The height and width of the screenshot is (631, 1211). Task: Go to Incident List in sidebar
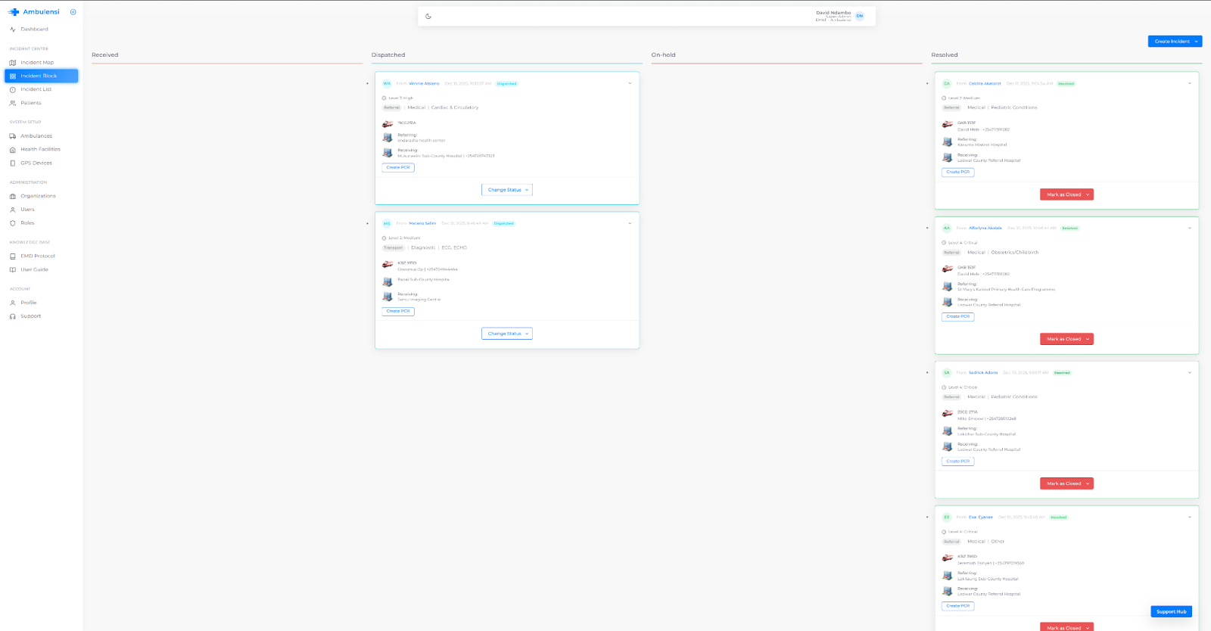coord(36,89)
